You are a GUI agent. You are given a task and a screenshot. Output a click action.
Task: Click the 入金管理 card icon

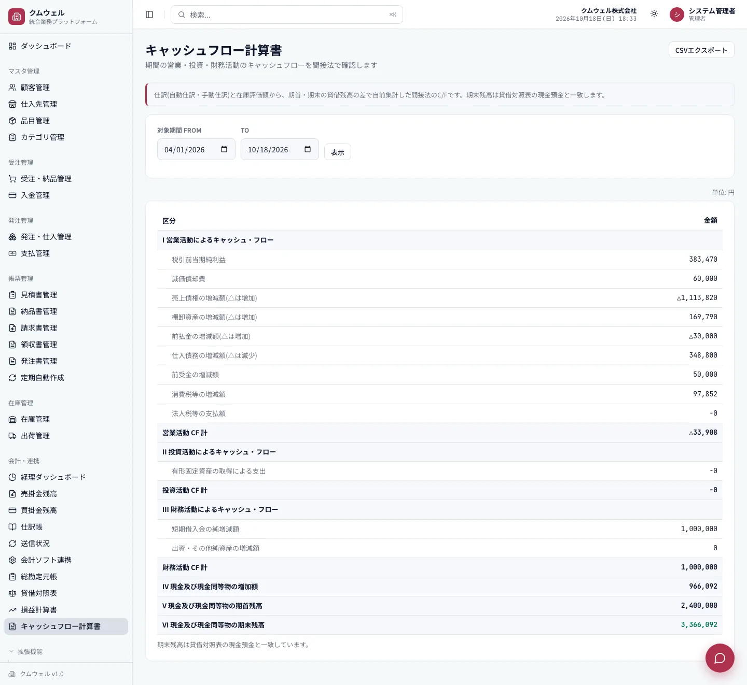12,195
